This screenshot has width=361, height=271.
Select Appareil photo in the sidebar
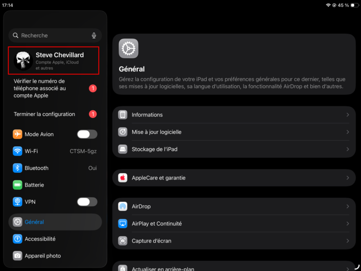pos(55,256)
